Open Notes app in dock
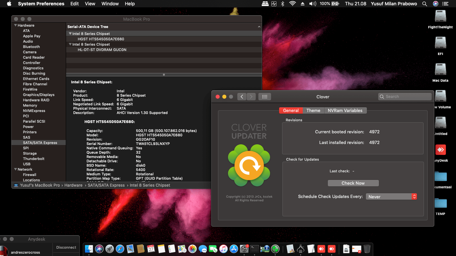 pyautogui.click(x=162, y=249)
